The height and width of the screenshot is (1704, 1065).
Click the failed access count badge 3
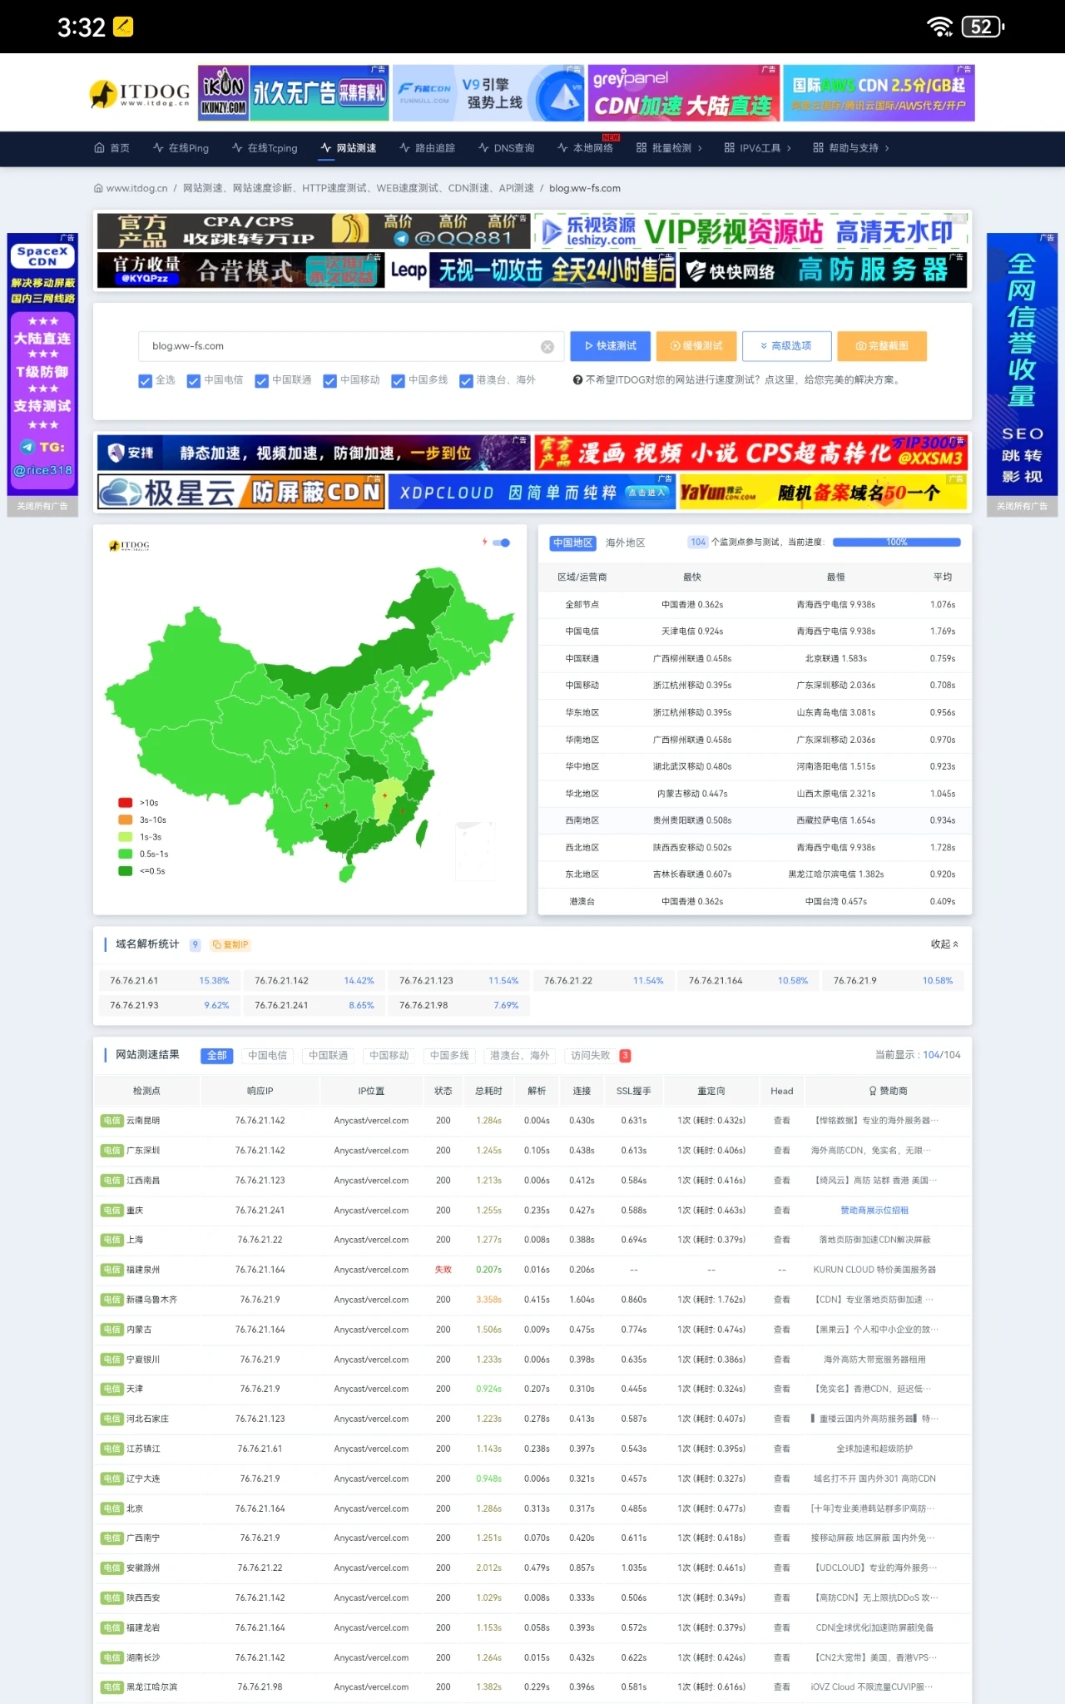click(625, 1056)
